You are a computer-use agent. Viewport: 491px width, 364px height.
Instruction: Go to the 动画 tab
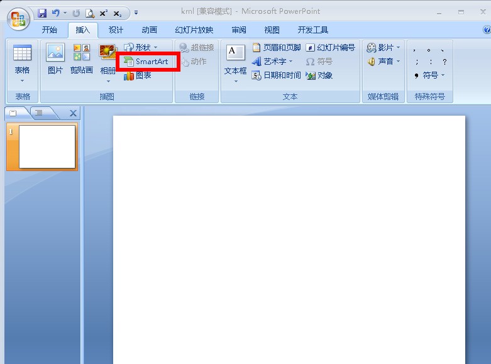point(149,30)
